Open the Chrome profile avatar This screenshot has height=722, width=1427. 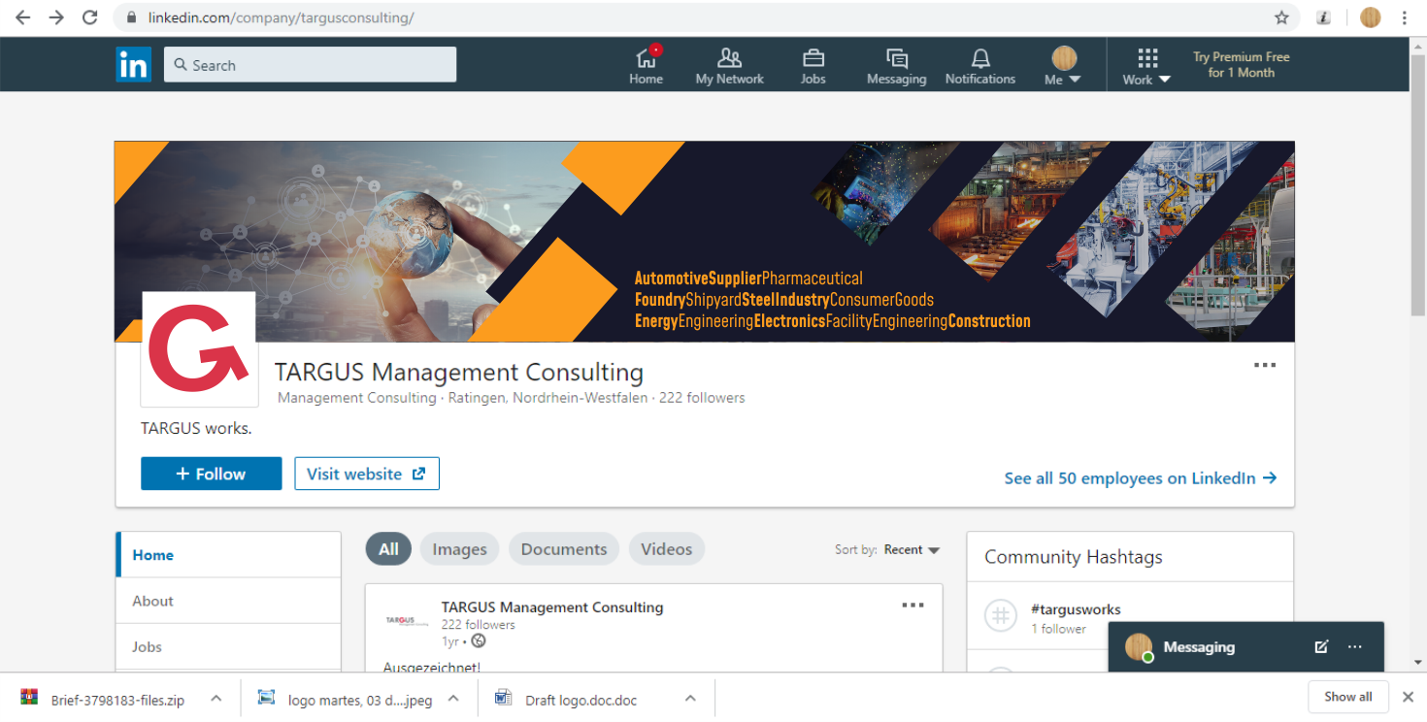[x=1371, y=17]
